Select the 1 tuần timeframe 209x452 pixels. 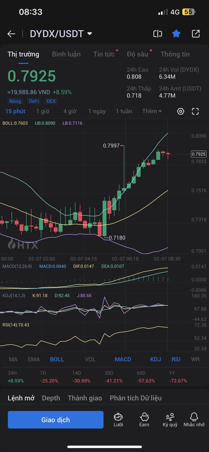pyautogui.click(x=124, y=111)
